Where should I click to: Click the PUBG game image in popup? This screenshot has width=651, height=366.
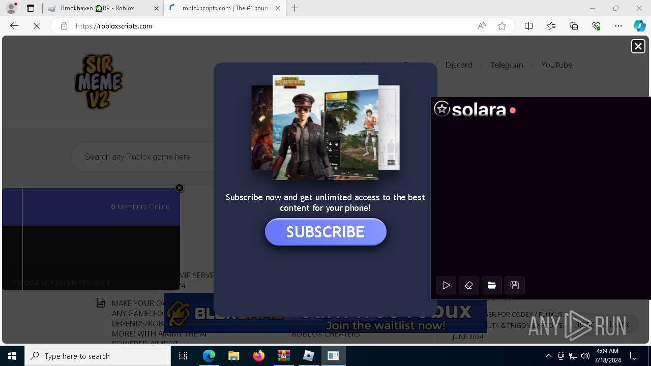point(325,128)
